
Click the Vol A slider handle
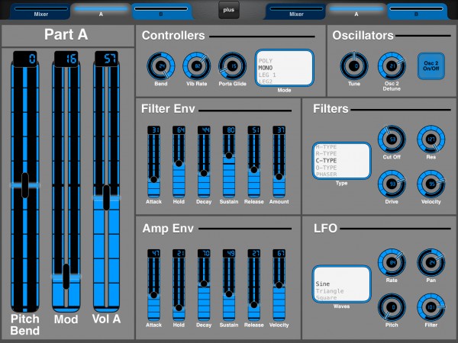click(107, 197)
